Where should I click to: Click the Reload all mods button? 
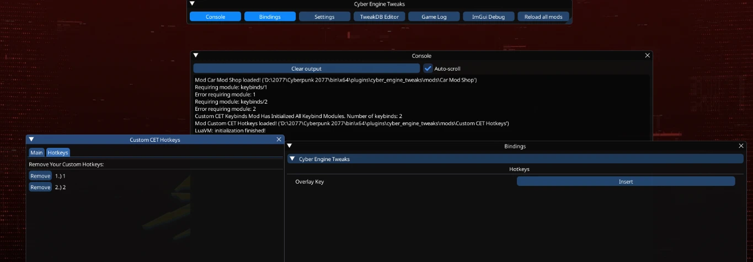[543, 17]
